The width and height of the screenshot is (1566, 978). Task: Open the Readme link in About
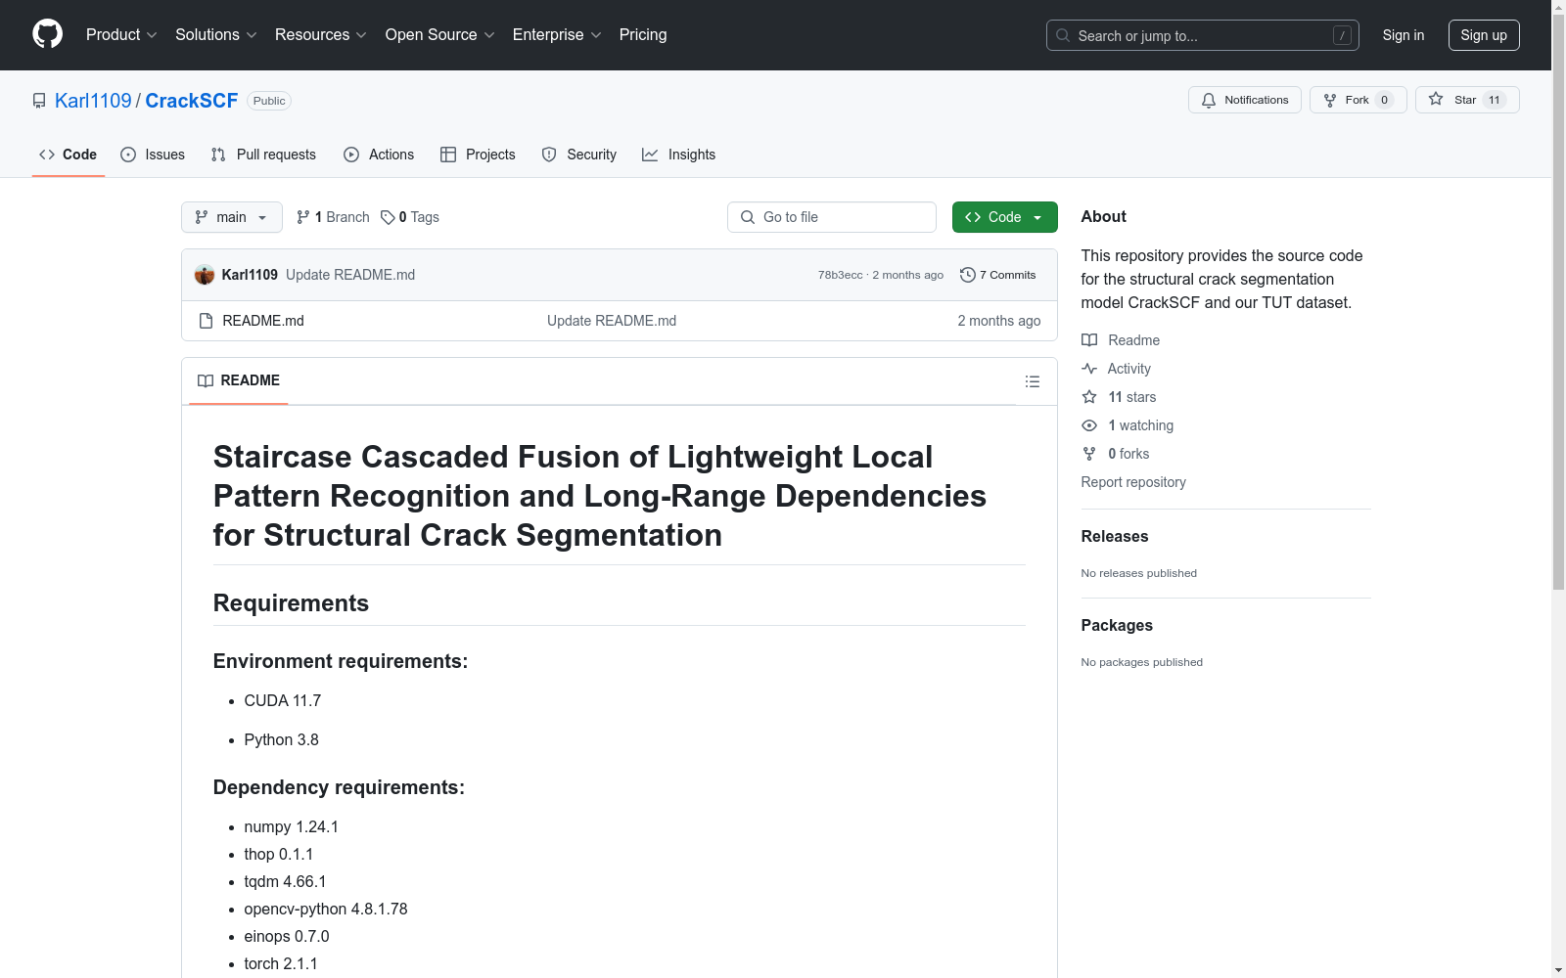tap(1121, 340)
